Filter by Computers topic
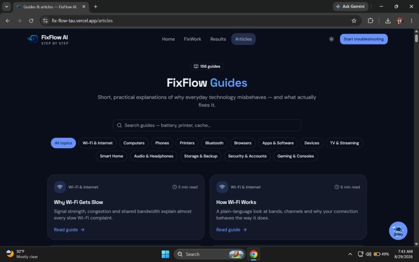Viewport: 419px width, 262px height. [x=134, y=143]
